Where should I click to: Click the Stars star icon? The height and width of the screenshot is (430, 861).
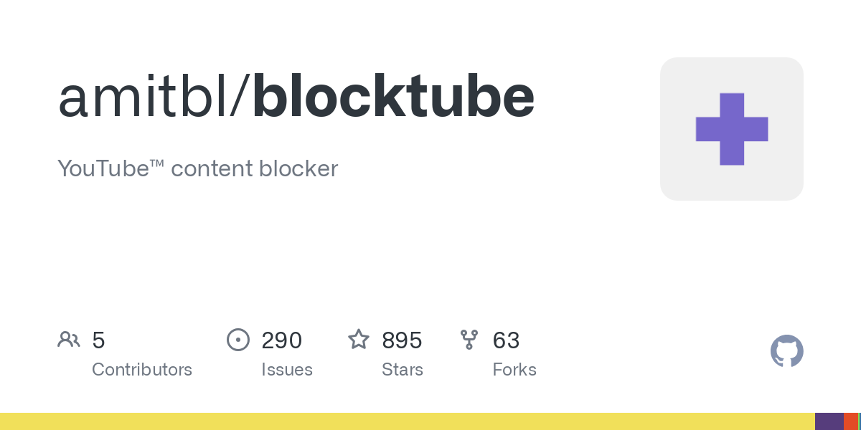(359, 339)
